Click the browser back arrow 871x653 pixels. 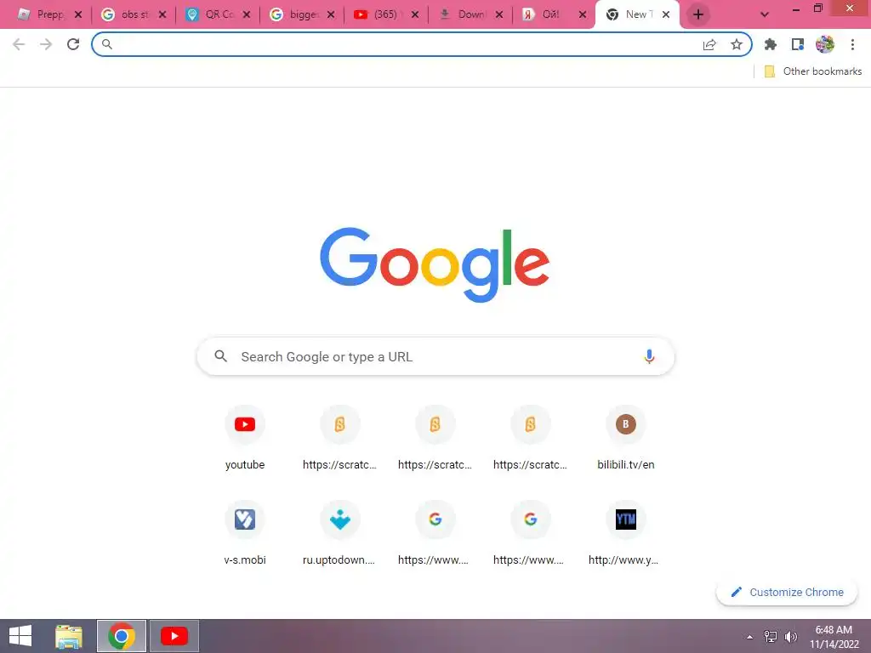19,44
